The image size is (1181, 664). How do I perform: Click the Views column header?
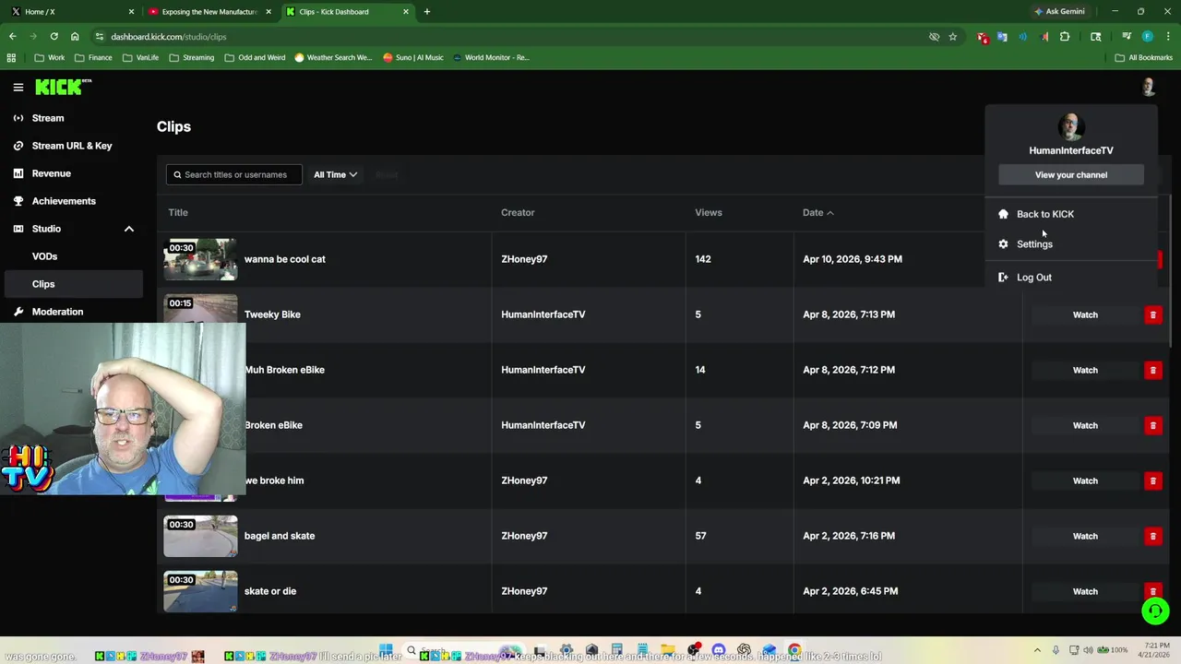click(x=709, y=213)
